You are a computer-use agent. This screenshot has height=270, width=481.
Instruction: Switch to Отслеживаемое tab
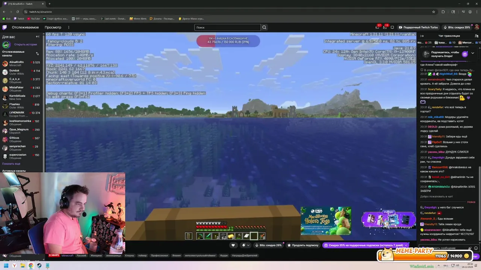coord(25,27)
